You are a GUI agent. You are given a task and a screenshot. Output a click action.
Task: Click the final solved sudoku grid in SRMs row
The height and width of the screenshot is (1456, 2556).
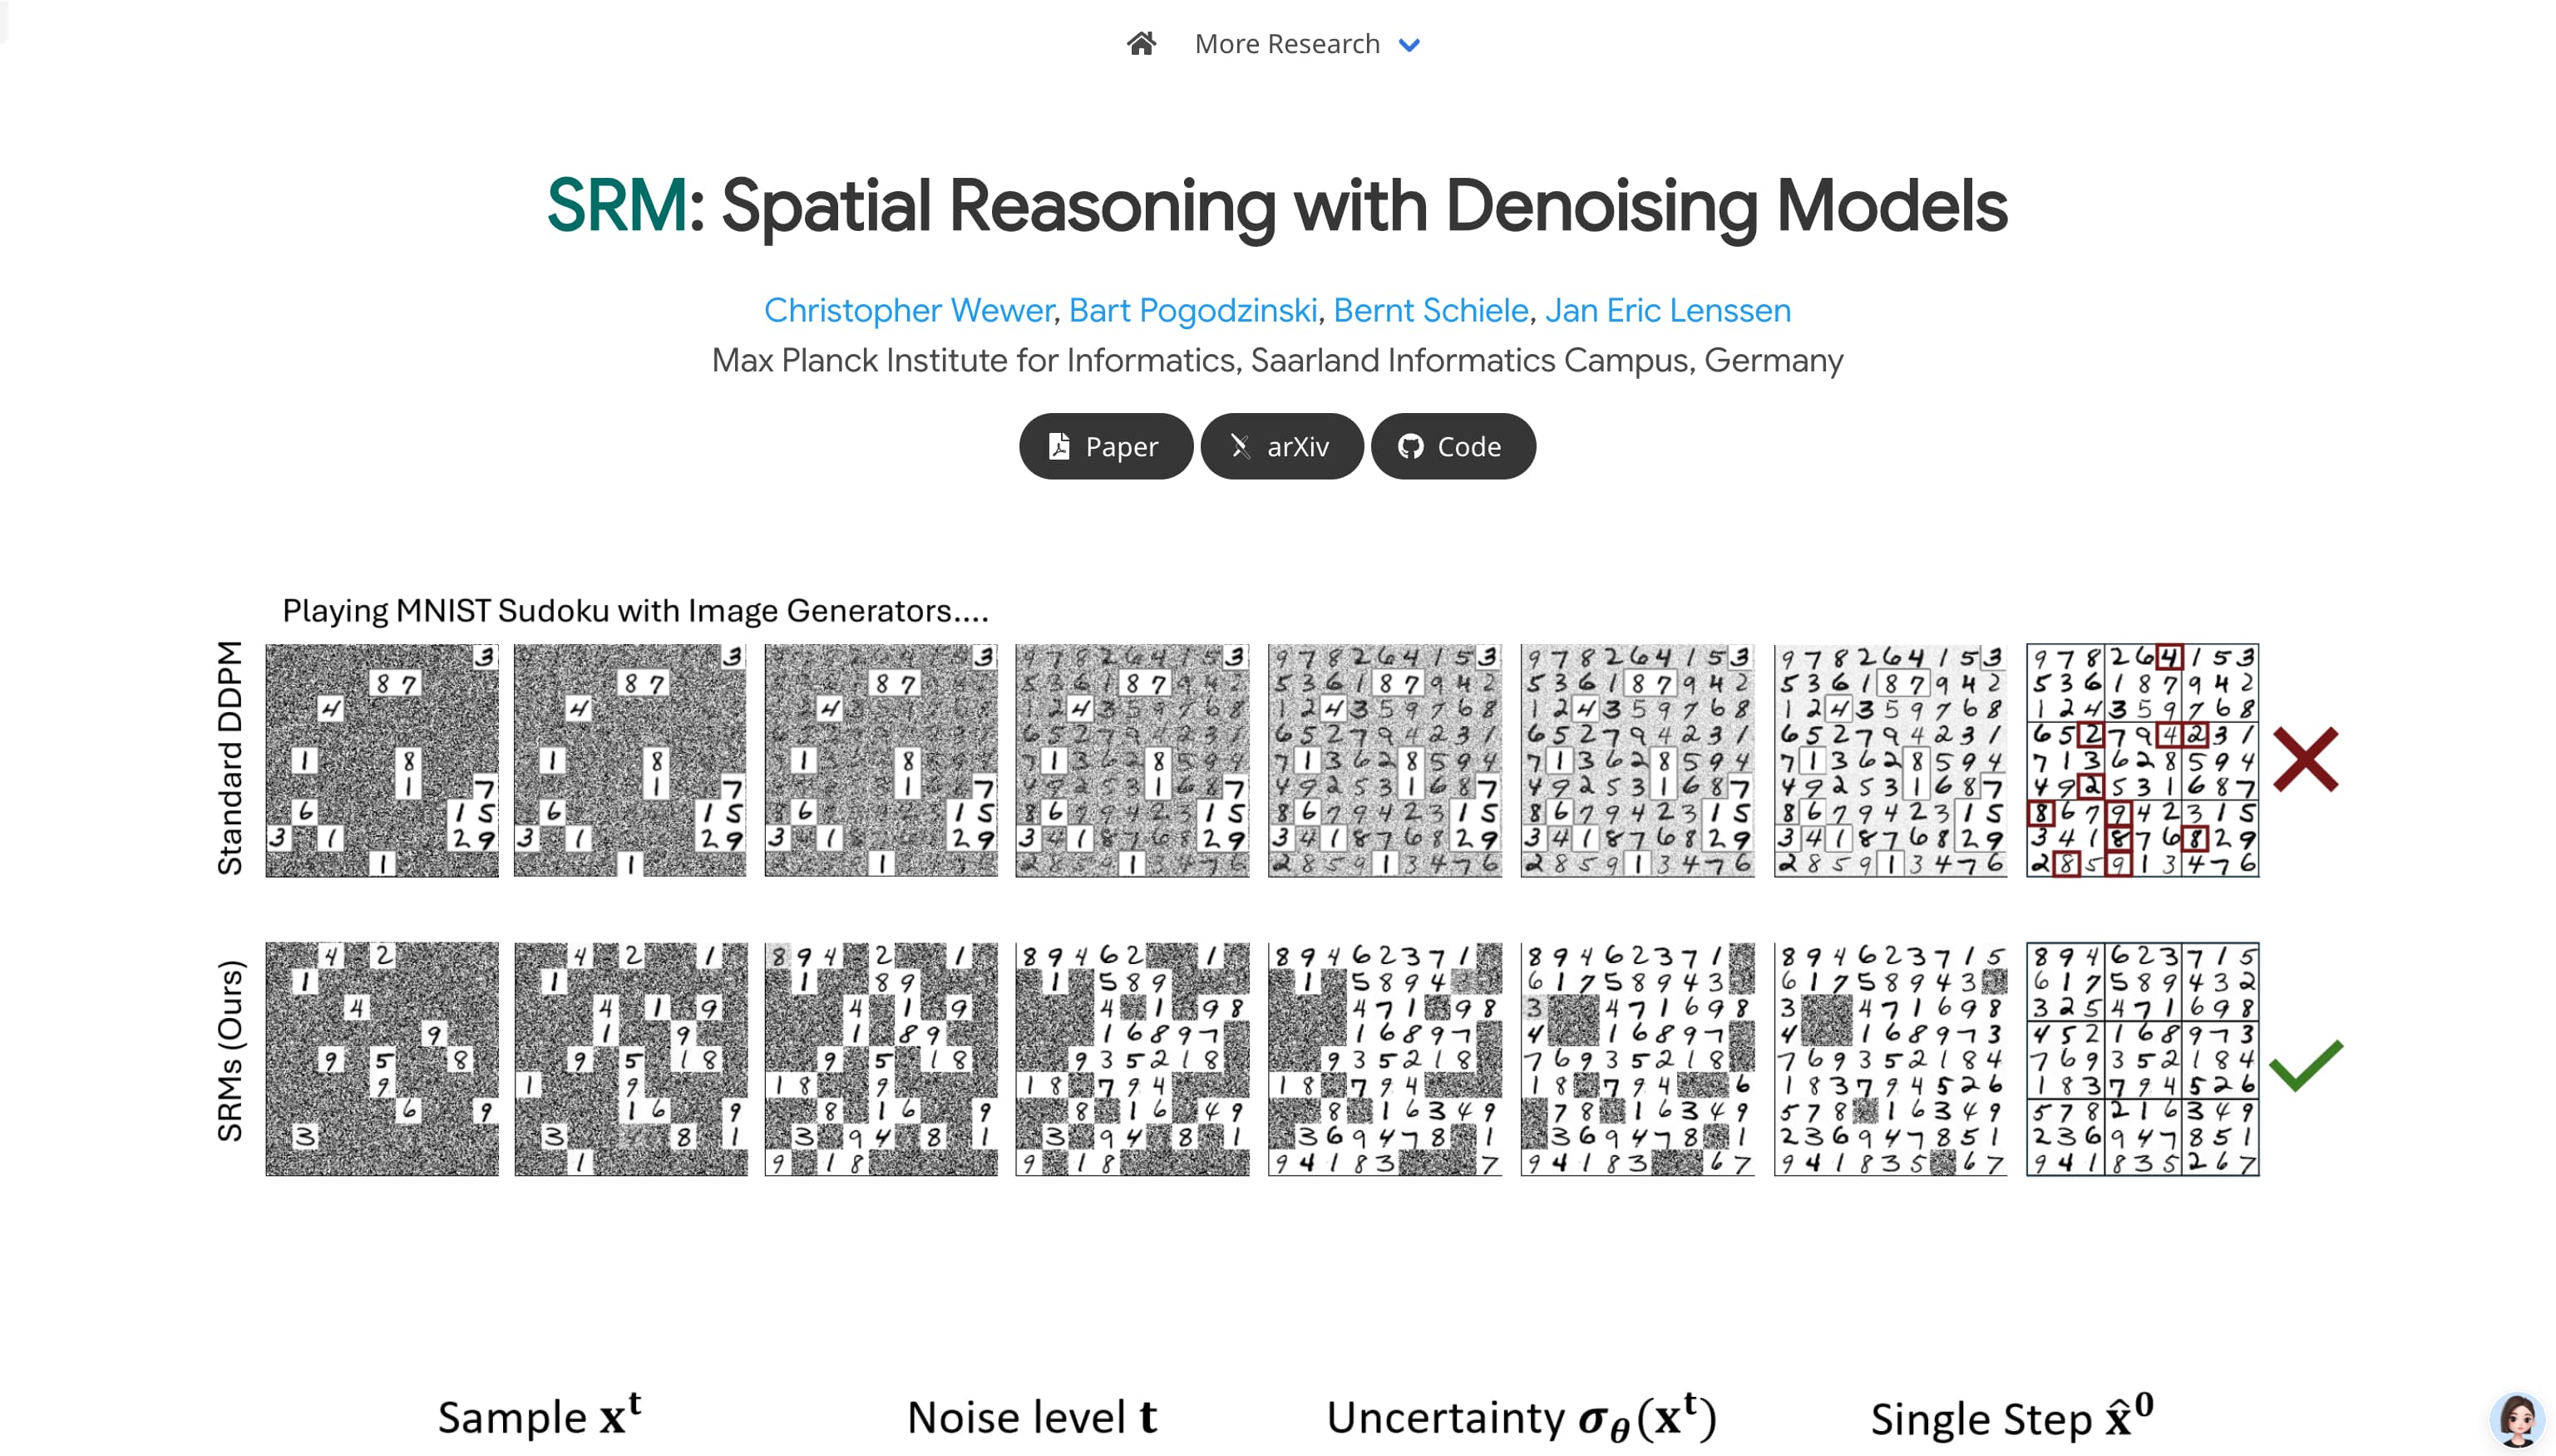pos(2142,1060)
